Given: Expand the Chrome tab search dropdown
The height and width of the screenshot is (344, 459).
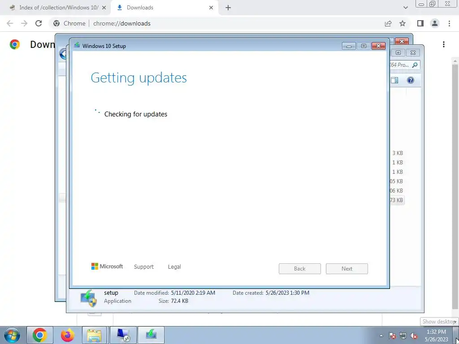Looking at the screenshot, I should click(405, 8).
